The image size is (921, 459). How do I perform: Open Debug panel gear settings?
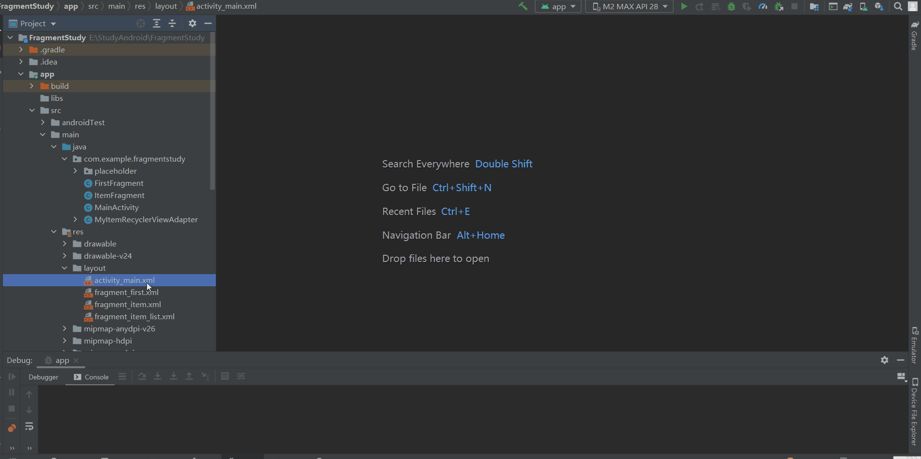pos(885,360)
